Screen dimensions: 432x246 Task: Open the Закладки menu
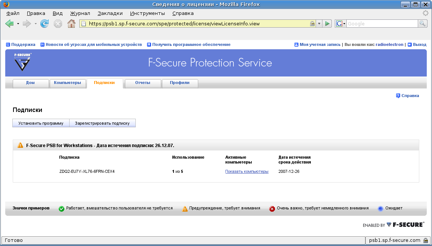coord(110,13)
